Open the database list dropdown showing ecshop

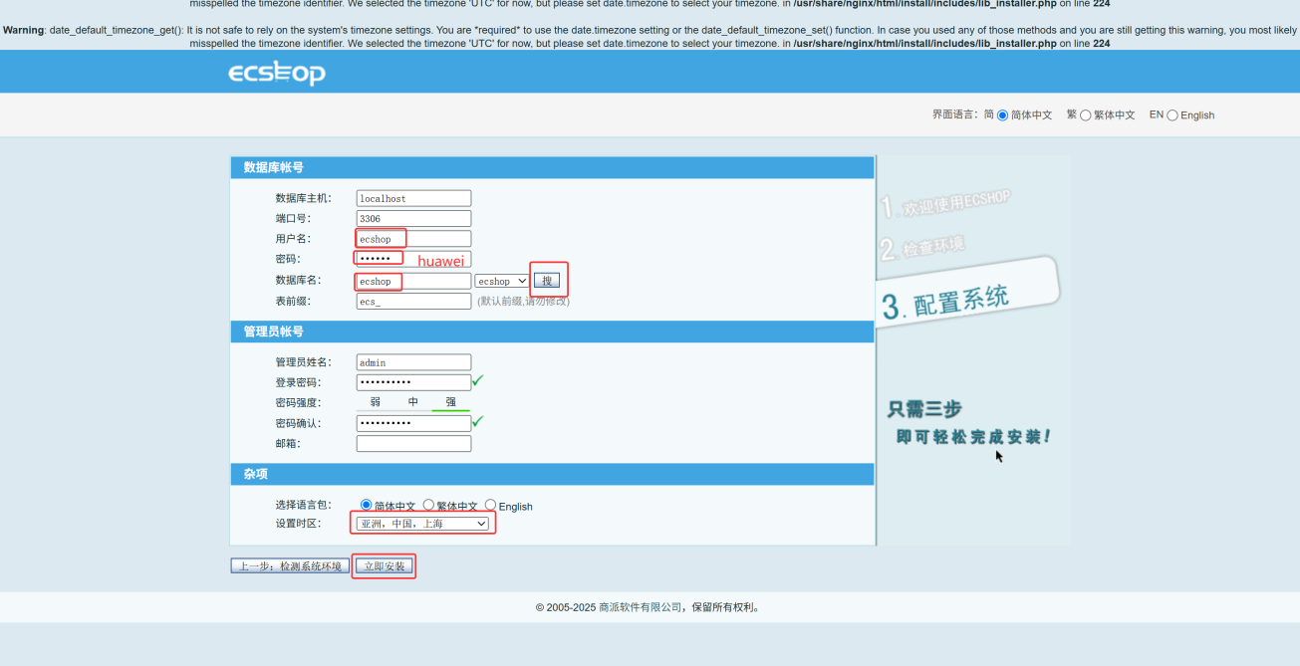(502, 282)
